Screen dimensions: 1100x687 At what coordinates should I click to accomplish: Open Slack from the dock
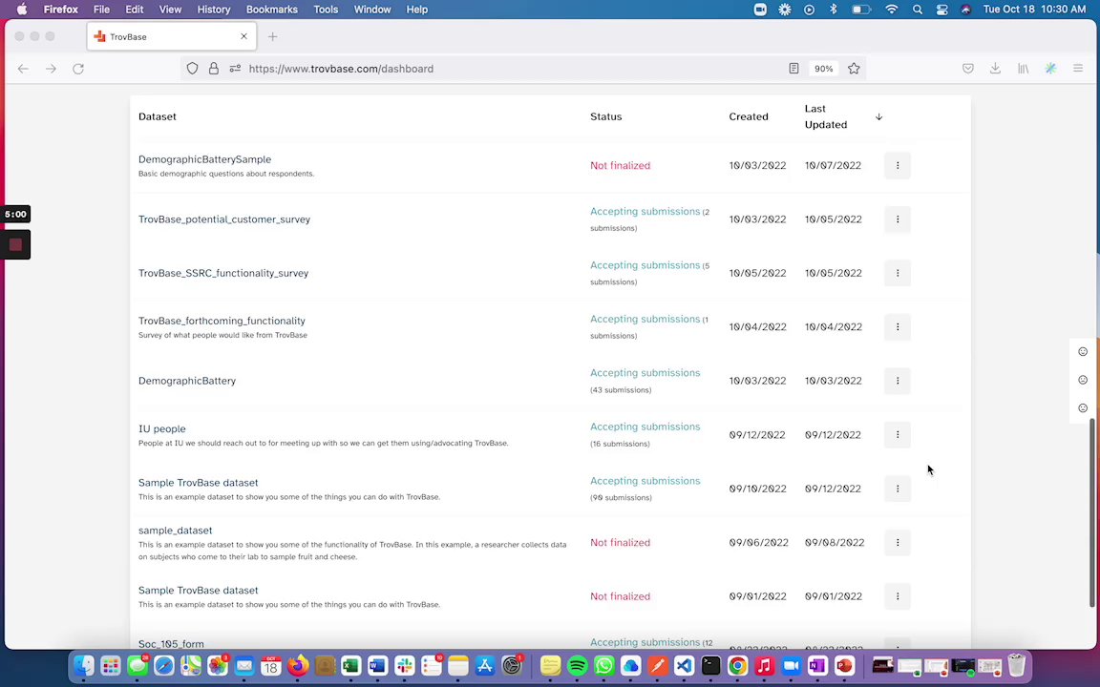(x=405, y=665)
